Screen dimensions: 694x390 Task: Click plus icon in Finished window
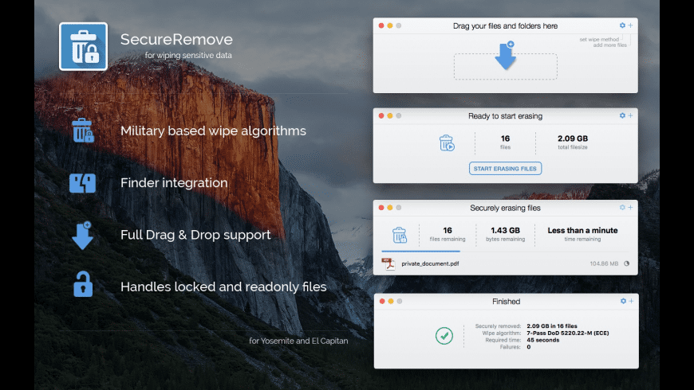631,301
